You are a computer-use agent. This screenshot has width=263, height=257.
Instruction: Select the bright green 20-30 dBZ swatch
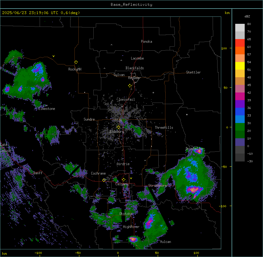pos(240,127)
